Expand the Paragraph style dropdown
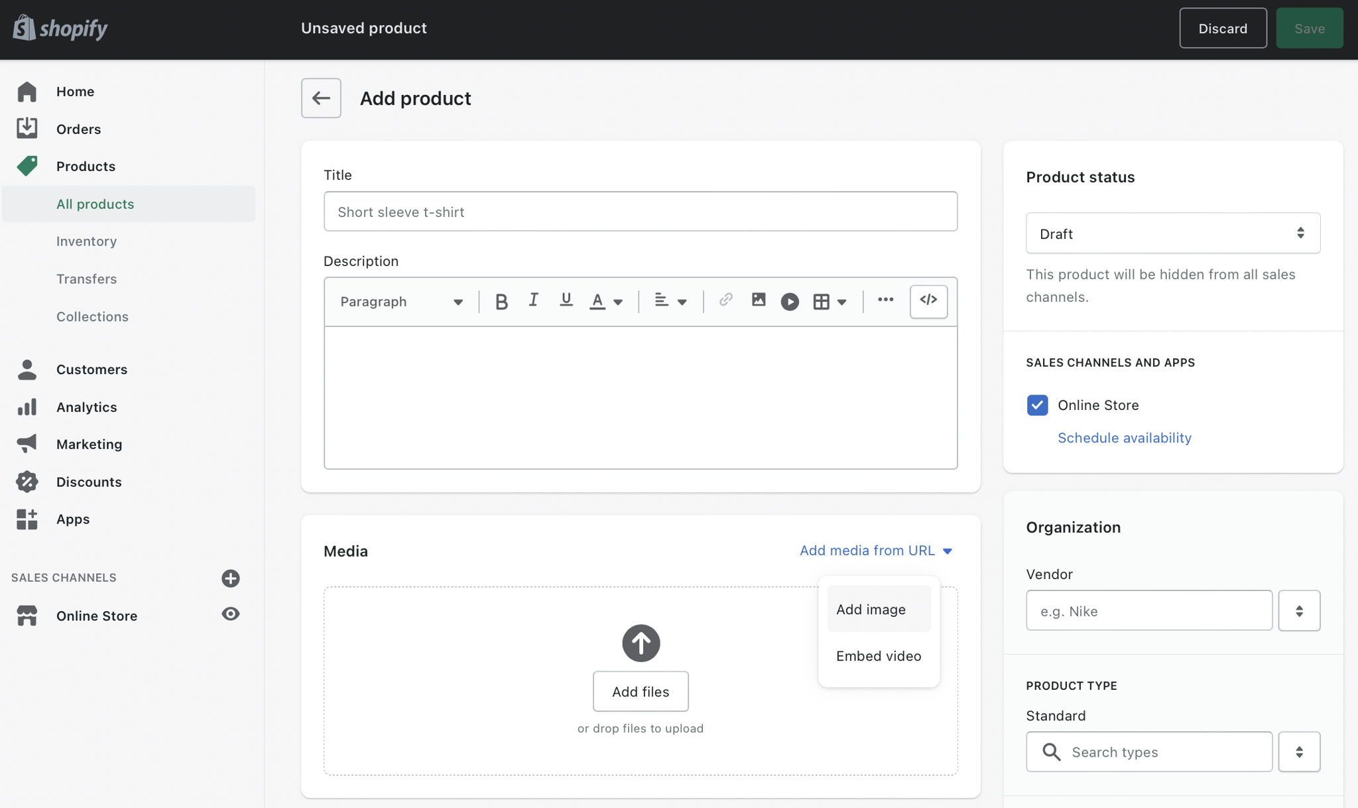This screenshot has width=1358, height=808. 401,302
